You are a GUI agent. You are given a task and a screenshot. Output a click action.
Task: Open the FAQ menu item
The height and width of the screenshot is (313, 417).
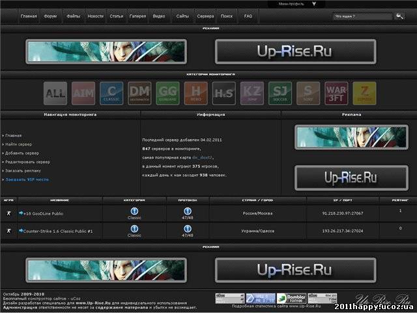248,16
